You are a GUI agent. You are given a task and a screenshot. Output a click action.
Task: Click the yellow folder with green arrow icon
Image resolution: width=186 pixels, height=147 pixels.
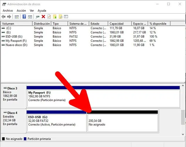pos(55,17)
